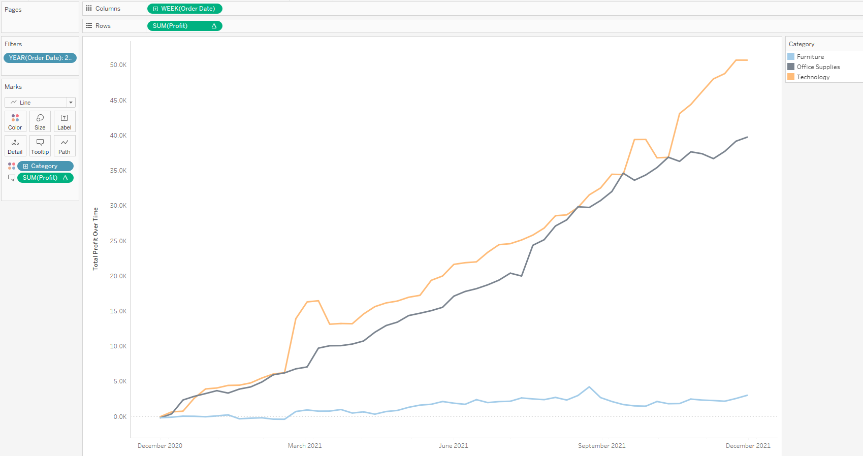The height and width of the screenshot is (456, 863).
Task: Expand the Category pill in Marks card
Action: [25, 166]
